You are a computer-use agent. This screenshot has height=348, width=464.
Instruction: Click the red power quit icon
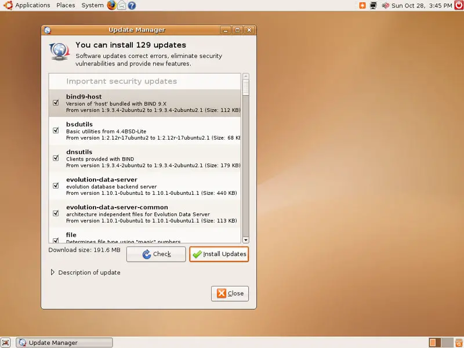click(459, 5)
